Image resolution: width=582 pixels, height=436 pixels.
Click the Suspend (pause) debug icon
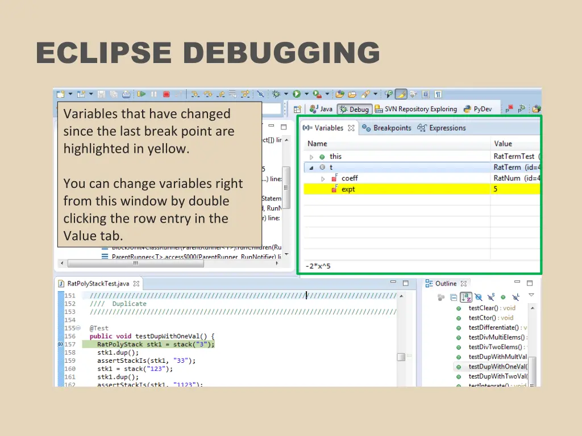point(153,94)
